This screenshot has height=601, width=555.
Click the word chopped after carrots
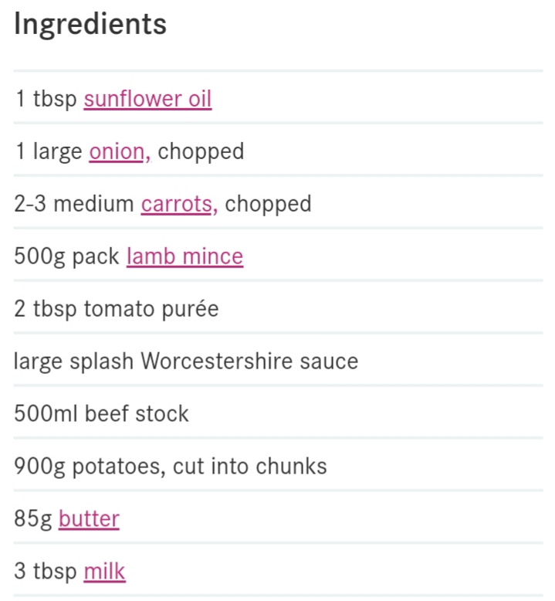tap(268, 205)
